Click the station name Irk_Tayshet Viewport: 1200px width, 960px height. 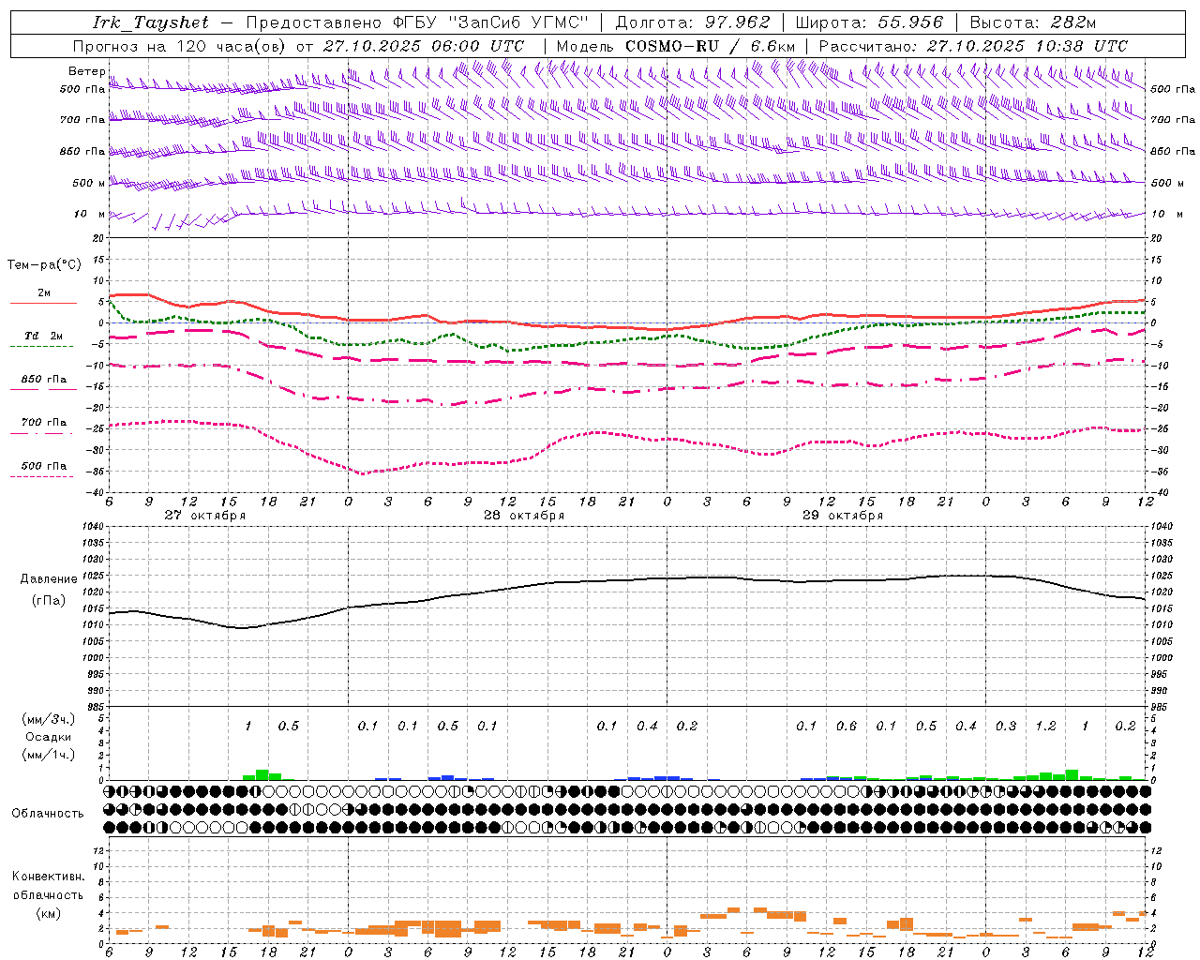point(151,22)
